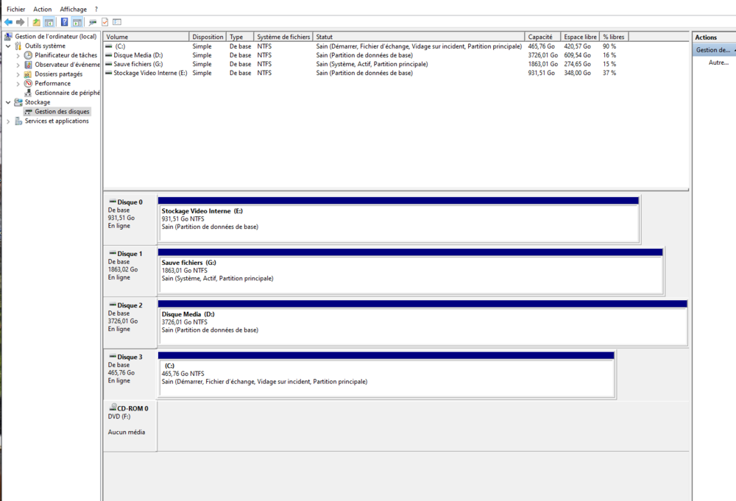The height and width of the screenshot is (501, 736).
Task: Click the Refresh disk toolbar icon
Action: click(x=93, y=22)
